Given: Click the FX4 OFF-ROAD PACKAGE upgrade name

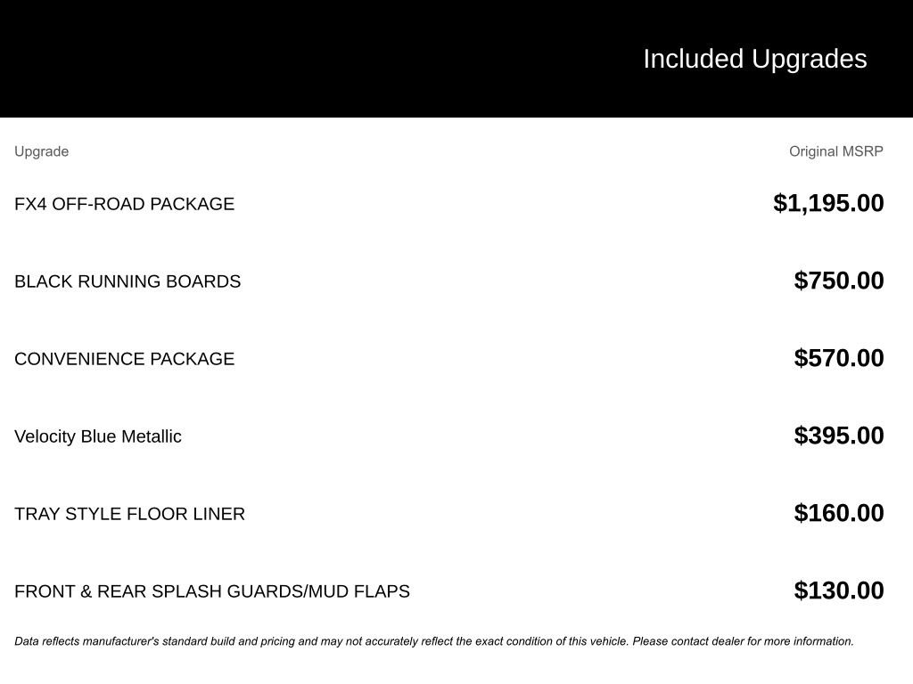Looking at the screenshot, I should pos(124,204).
